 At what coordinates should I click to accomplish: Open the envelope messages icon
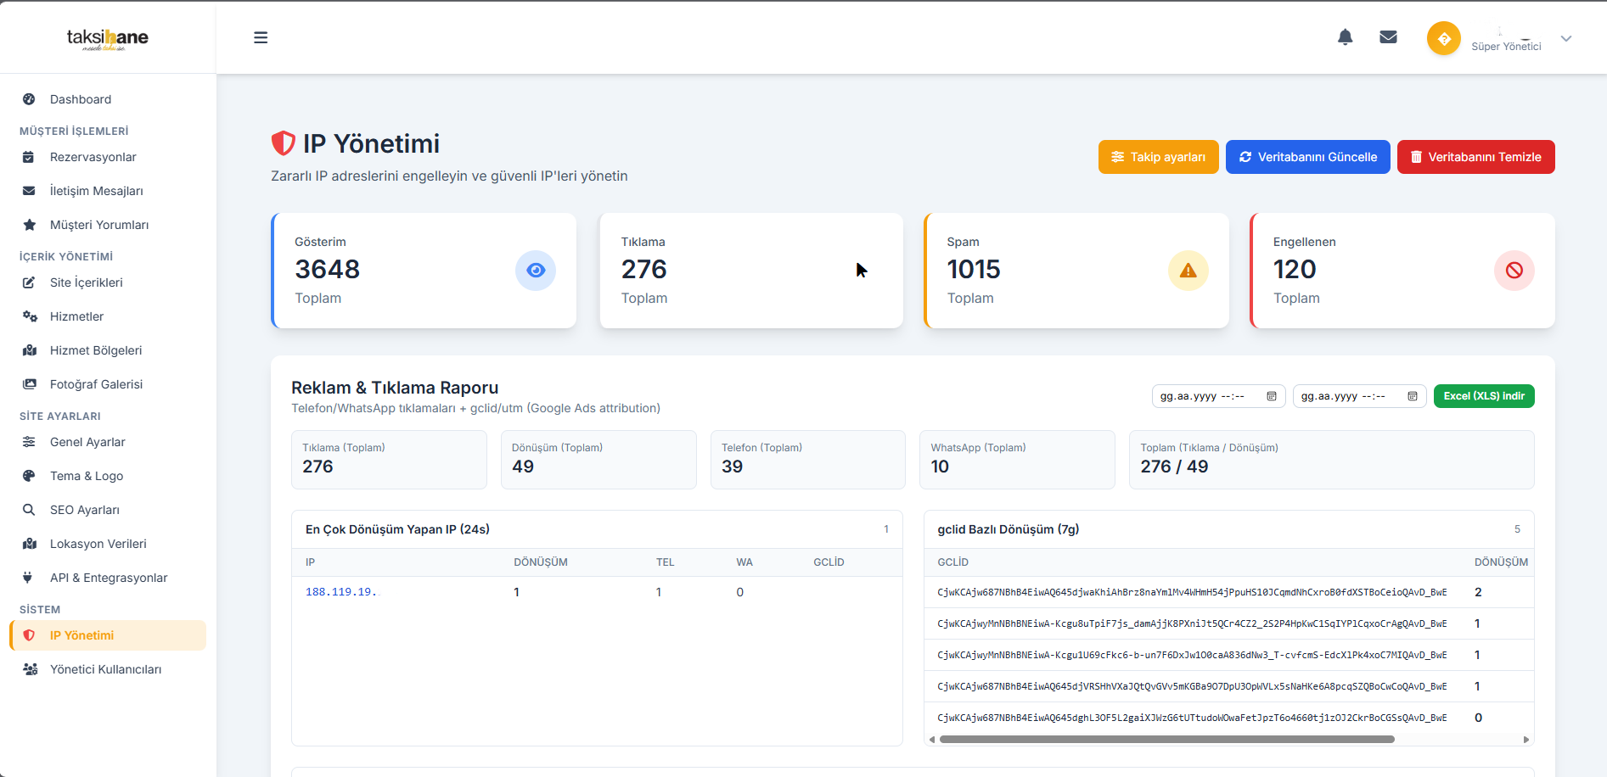tap(1388, 37)
